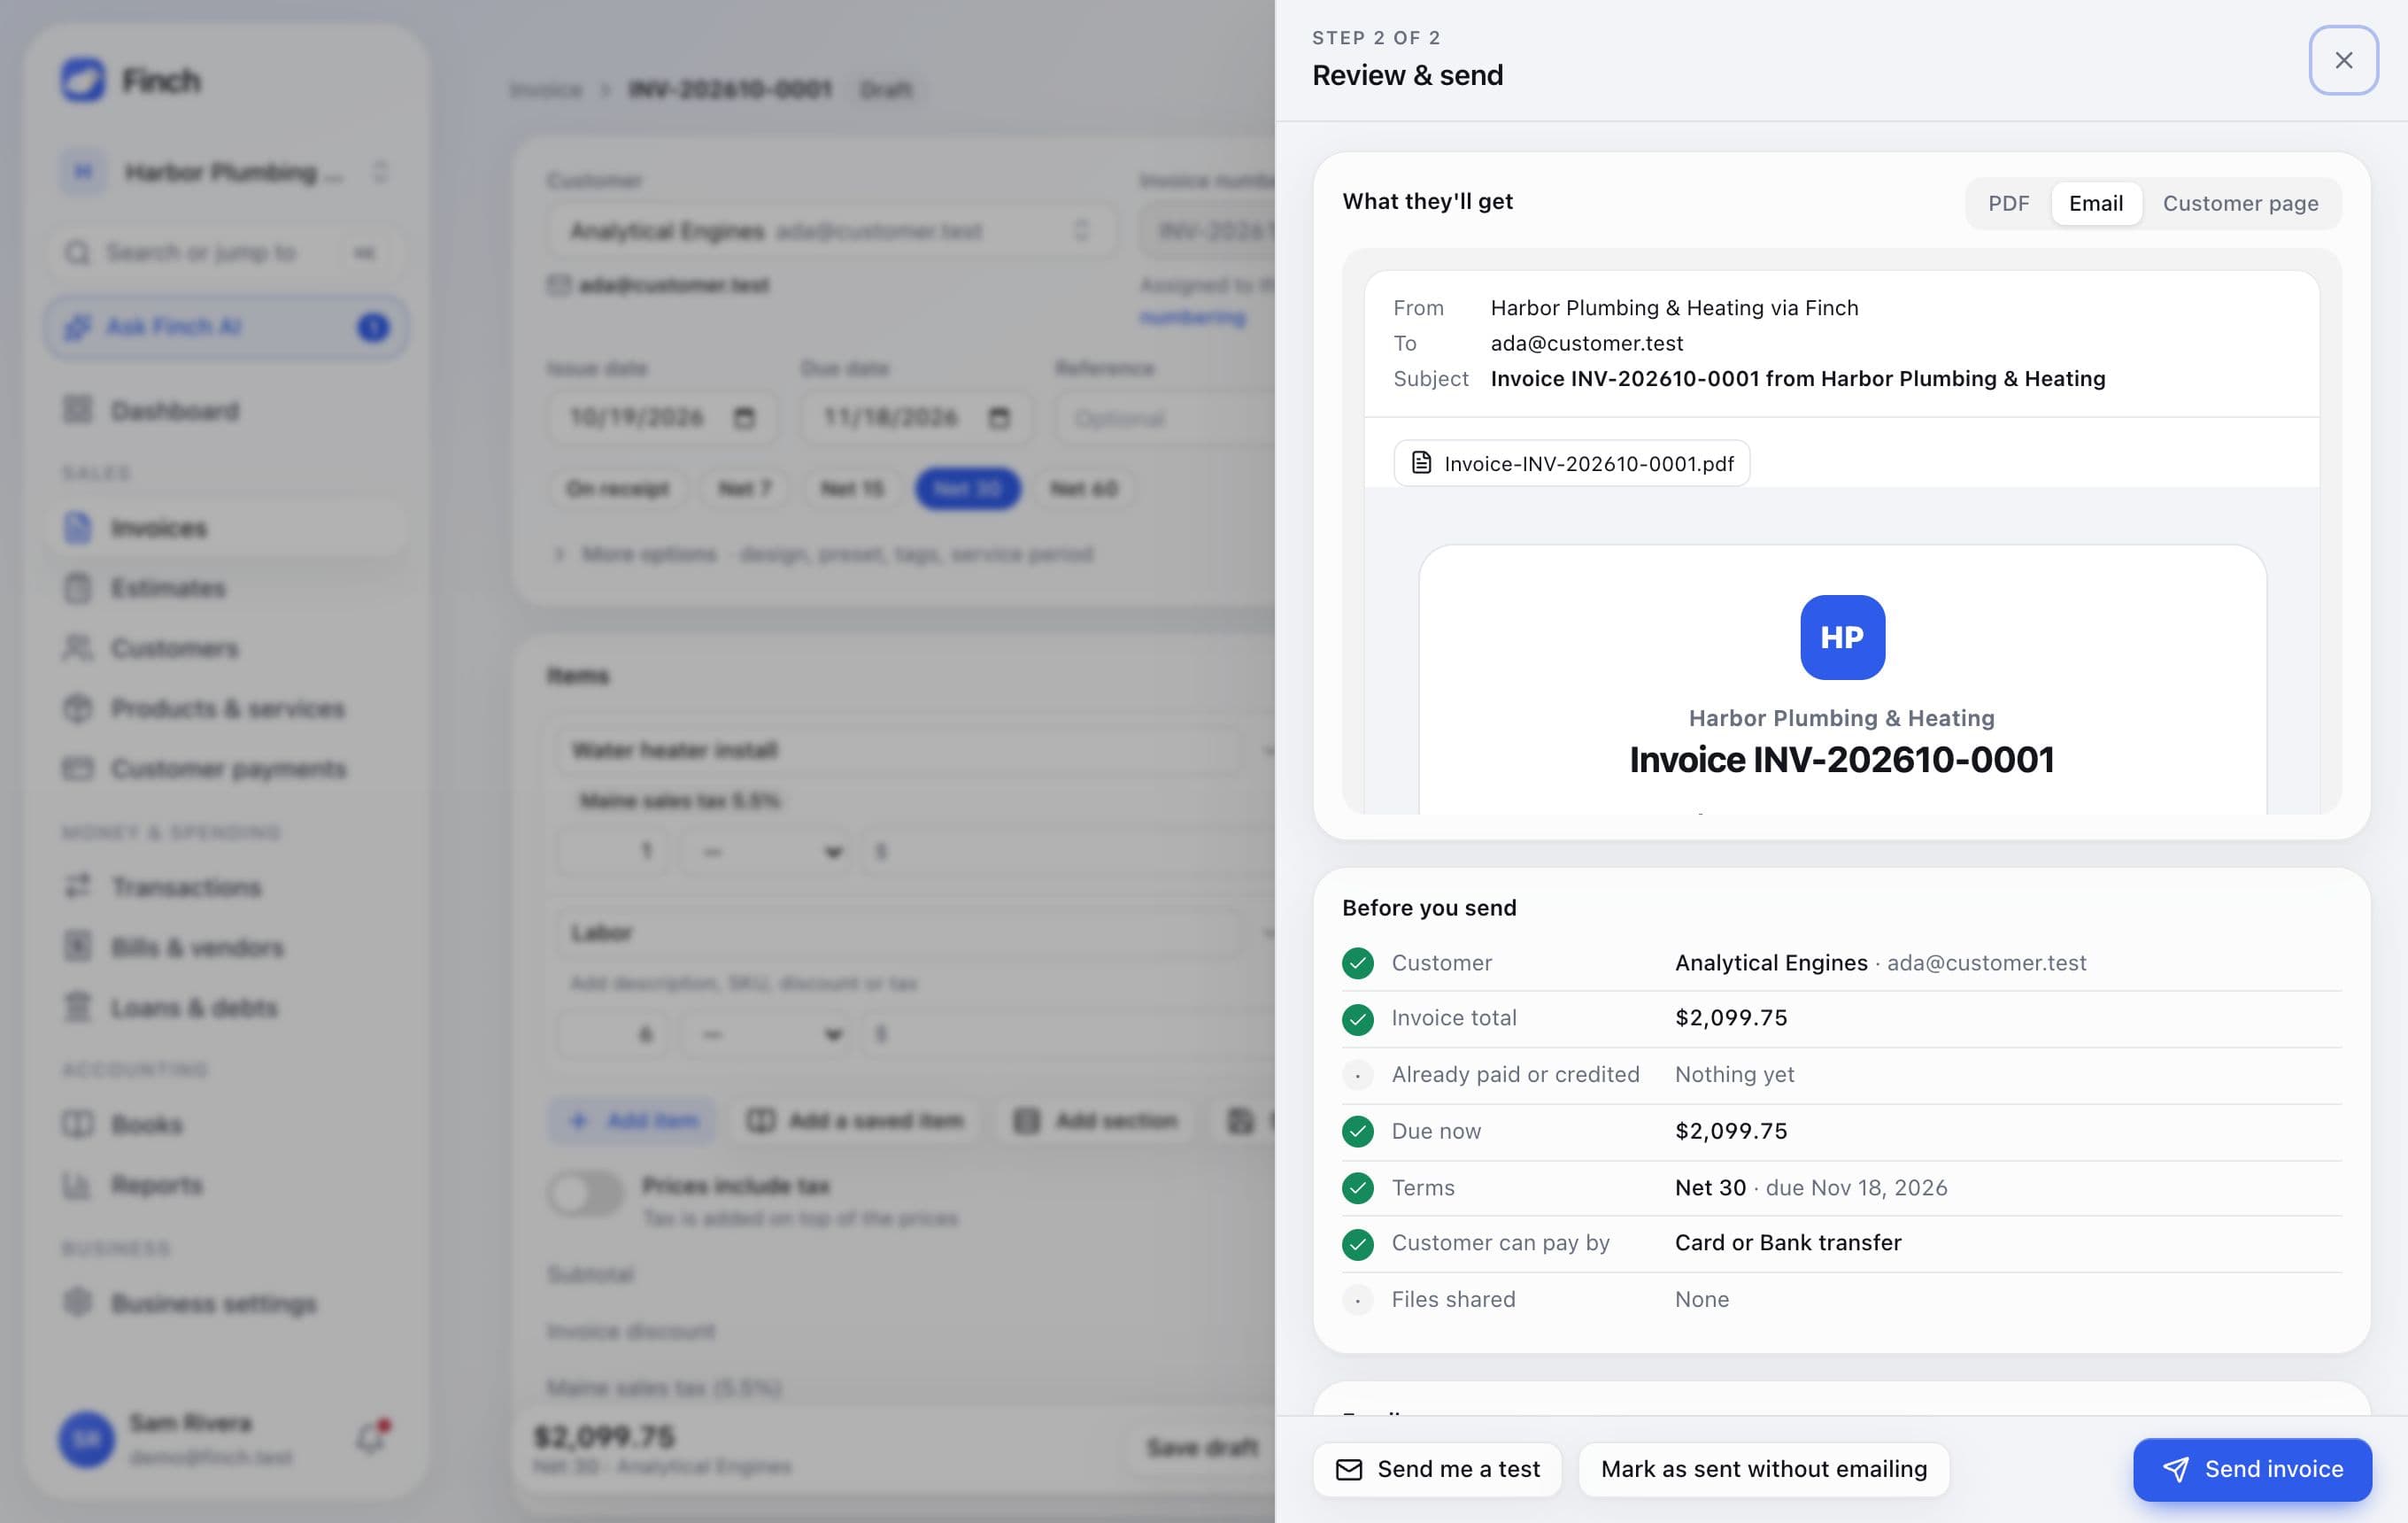Open the unit dropdown in Water heater install row
This screenshot has width=2408, height=1523.
point(767,852)
